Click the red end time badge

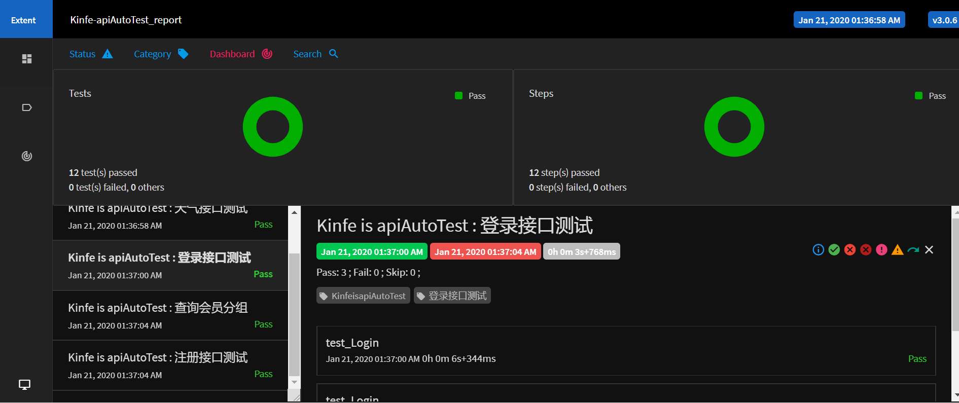(x=485, y=251)
